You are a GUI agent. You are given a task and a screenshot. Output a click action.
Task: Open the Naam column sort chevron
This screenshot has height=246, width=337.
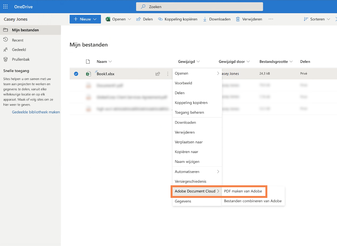(x=110, y=62)
